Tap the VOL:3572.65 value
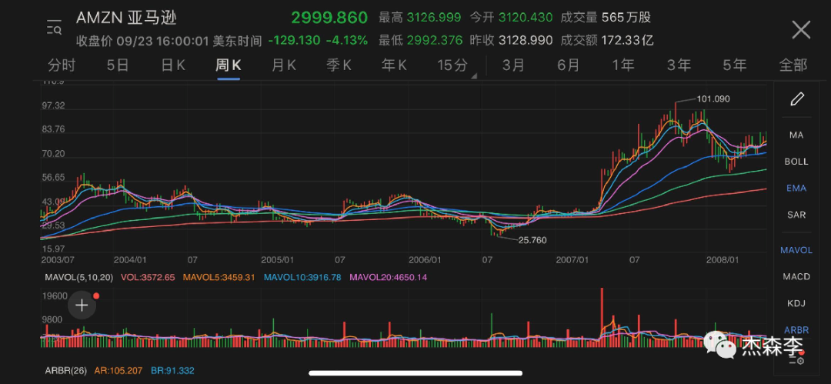 148,277
